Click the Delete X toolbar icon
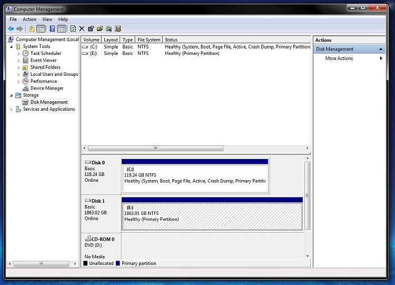 tap(82, 29)
